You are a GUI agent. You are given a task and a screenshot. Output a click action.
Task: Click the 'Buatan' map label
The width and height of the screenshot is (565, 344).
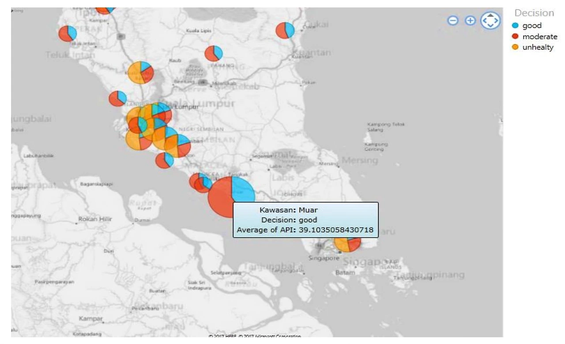point(157,291)
